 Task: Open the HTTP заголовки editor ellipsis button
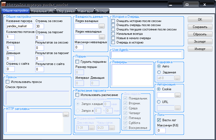click(66, 115)
